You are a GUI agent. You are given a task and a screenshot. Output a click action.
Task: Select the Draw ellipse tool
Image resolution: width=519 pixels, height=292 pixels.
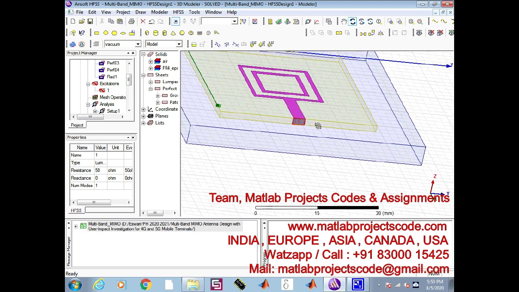[123, 33]
